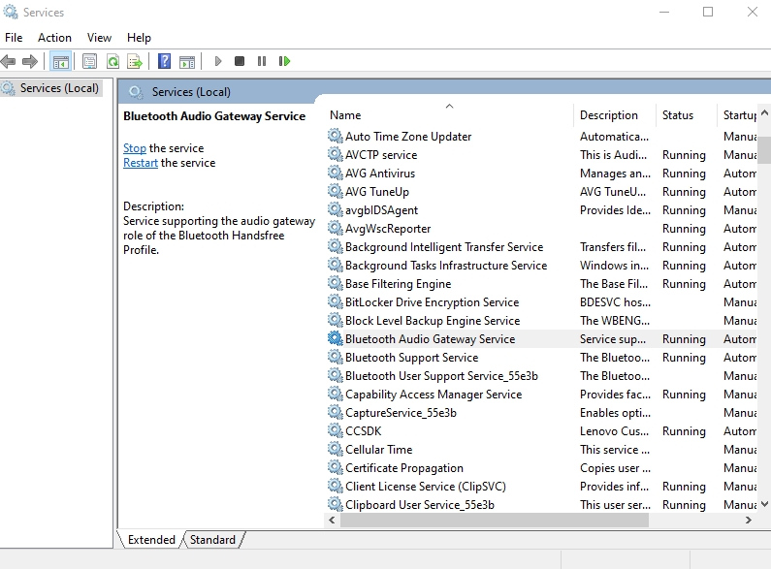This screenshot has width=771, height=569.
Task: Toggle Show/Hide Console Tree toolbar button
Action: (60, 61)
